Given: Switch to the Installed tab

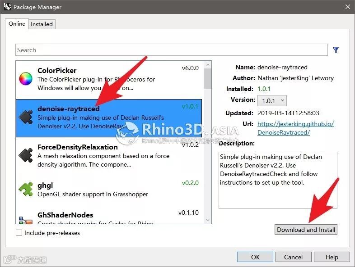Looking at the screenshot, I should pyautogui.click(x=42, y=24).
